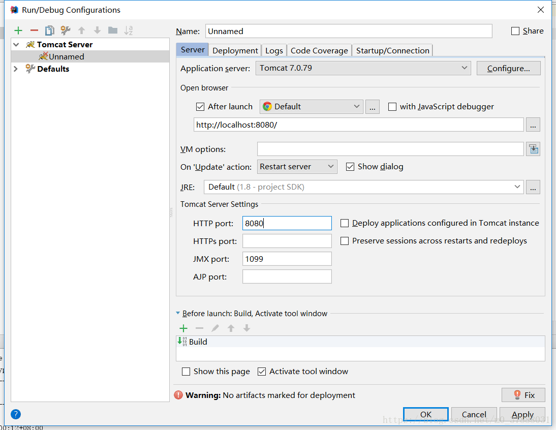Move before launch task down

pyautogui.click(x=247, y=328)
